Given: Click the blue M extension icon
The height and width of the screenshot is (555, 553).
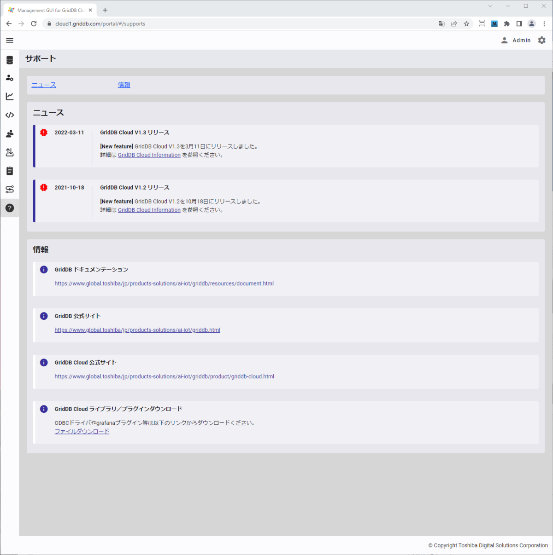Looking at the screenshot, I should click(494, 23).
